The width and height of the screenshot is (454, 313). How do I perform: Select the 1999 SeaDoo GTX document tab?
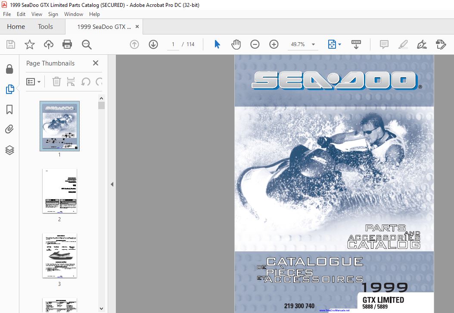(x=104, y=27)
